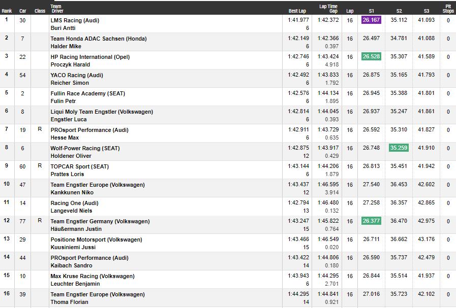Click Racing One (Audi) team
The width and height of the screenshot is (456, 308).
74,203
